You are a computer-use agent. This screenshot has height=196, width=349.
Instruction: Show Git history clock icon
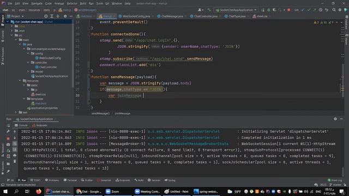[321, 10]
